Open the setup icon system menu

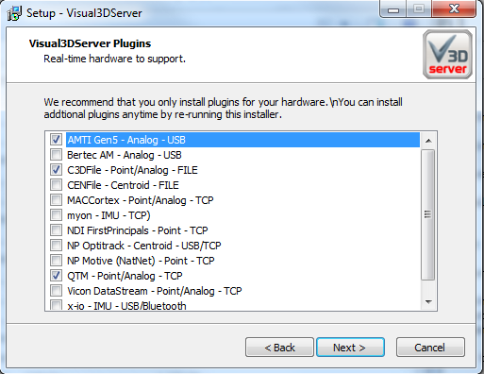14,13
